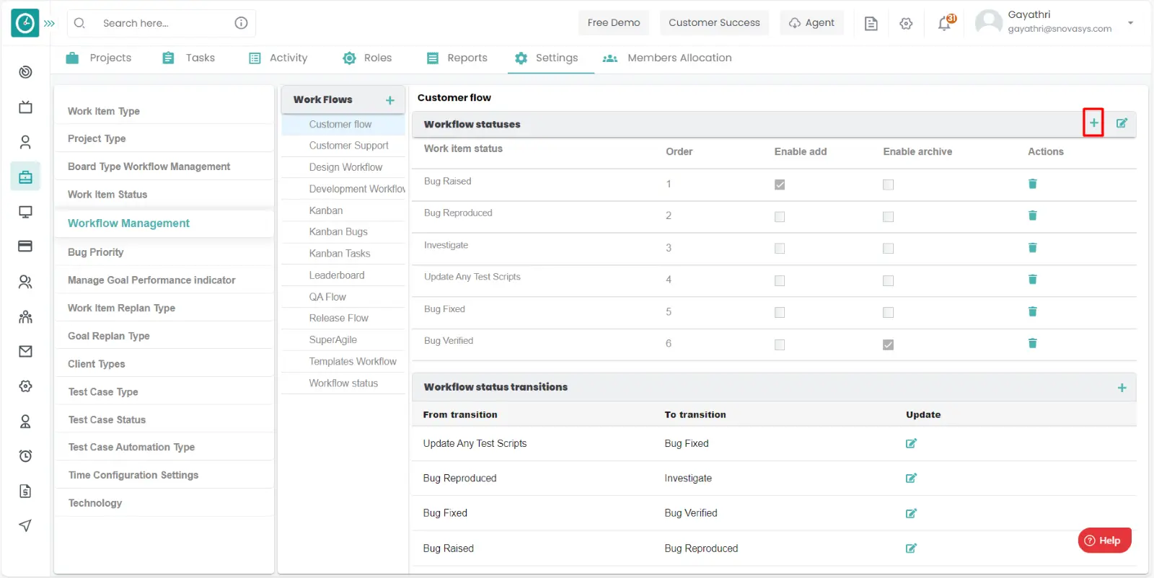Edit Update Any Test Scripts transition
The image size is (1154, 578).
pos(911,444)
